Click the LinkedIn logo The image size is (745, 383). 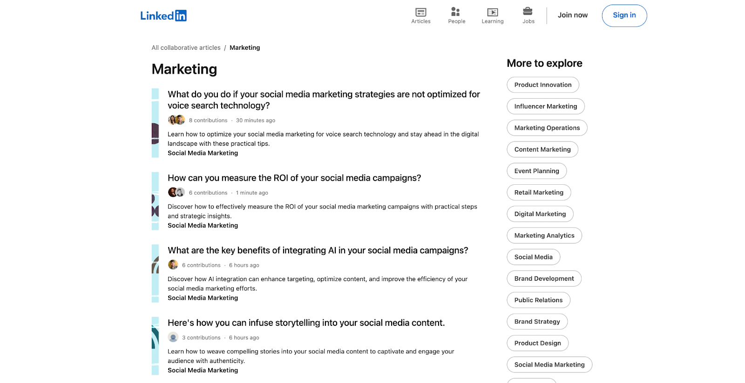[x=163, y=15]
